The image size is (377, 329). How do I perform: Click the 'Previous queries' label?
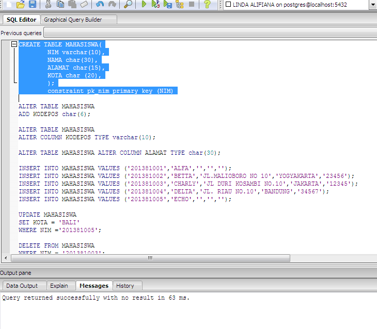[21, 33]
